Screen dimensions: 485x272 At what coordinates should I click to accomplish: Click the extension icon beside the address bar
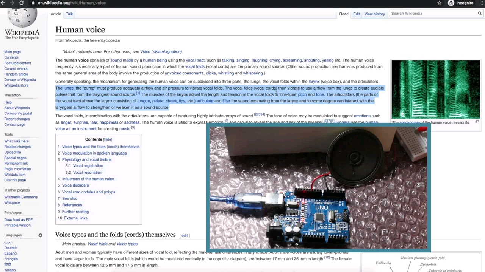(439, 3)
